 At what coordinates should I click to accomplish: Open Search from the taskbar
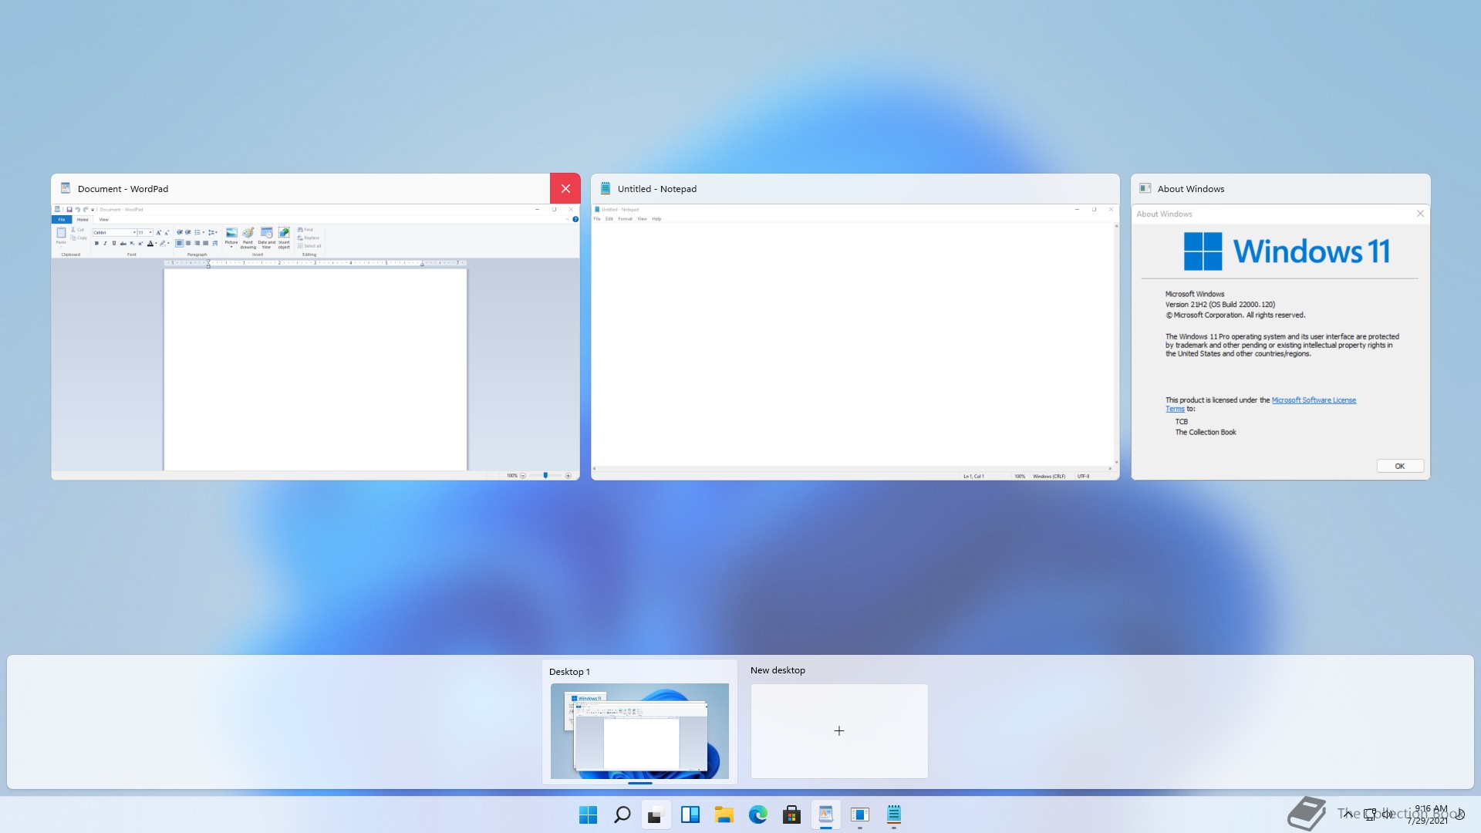click(622, 814)
